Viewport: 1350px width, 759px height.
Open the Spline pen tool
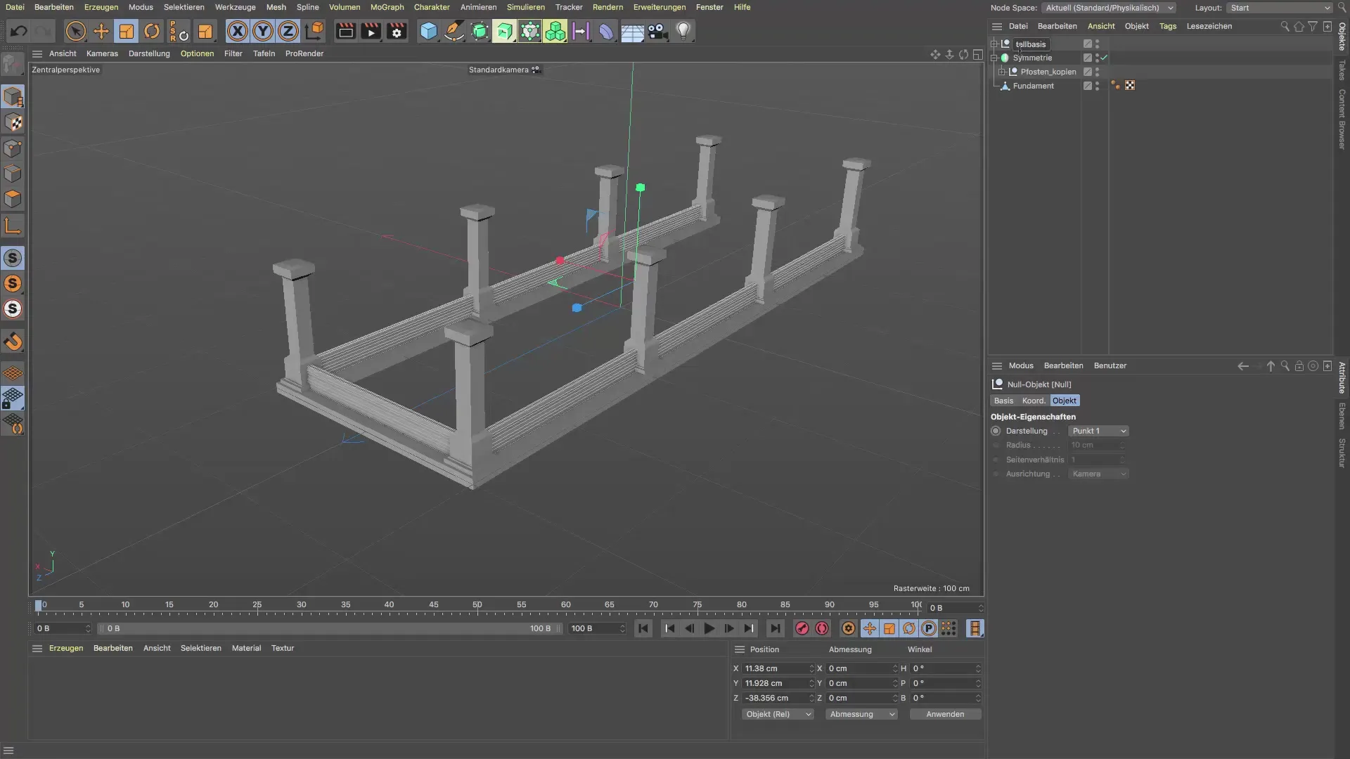[454, 31]
